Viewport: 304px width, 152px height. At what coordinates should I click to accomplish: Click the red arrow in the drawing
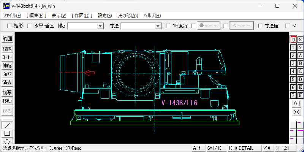[x=90, y=73]
